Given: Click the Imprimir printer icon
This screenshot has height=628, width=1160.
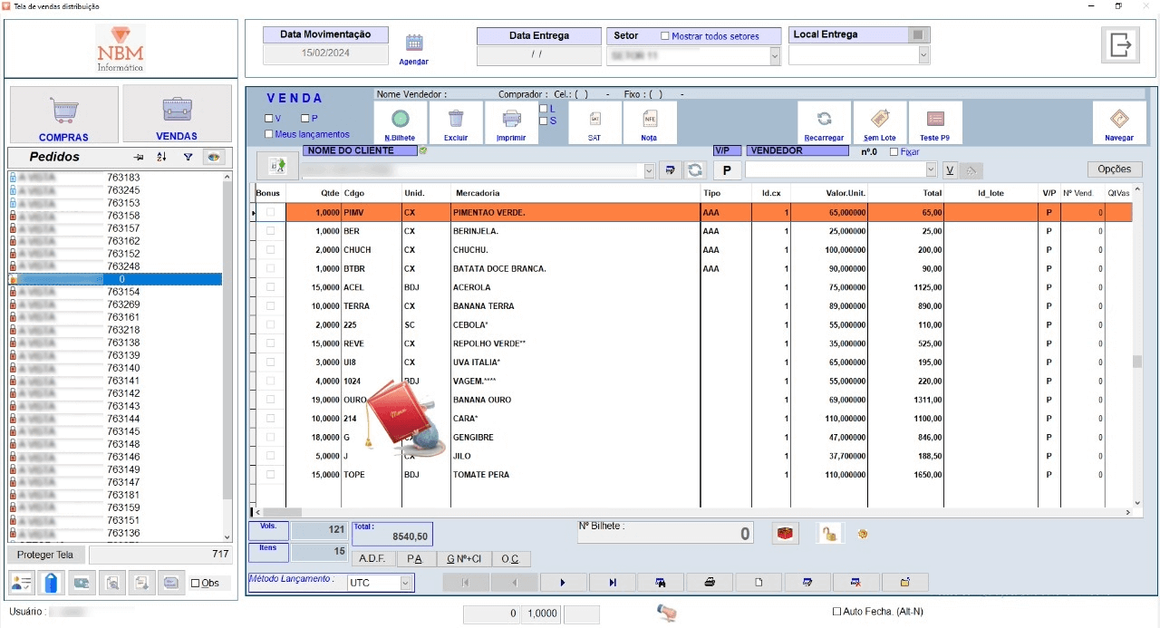Looking at the screenshot, I should tap(511, 119).
